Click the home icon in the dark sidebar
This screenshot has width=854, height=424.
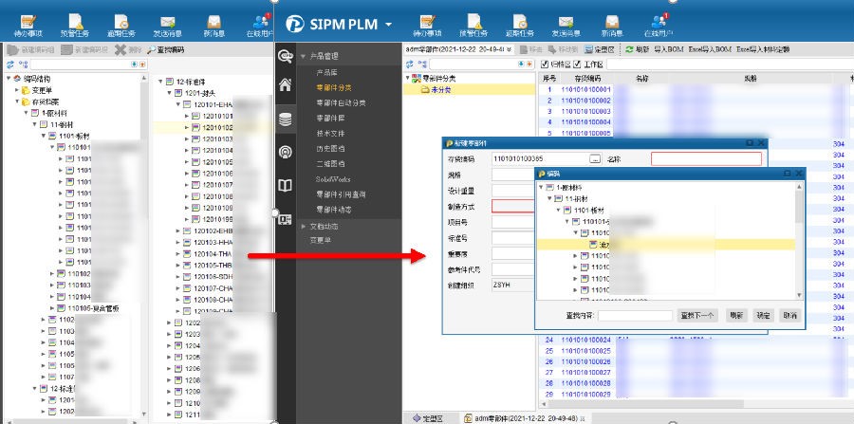pyautogui.click(x=285, y=85)
